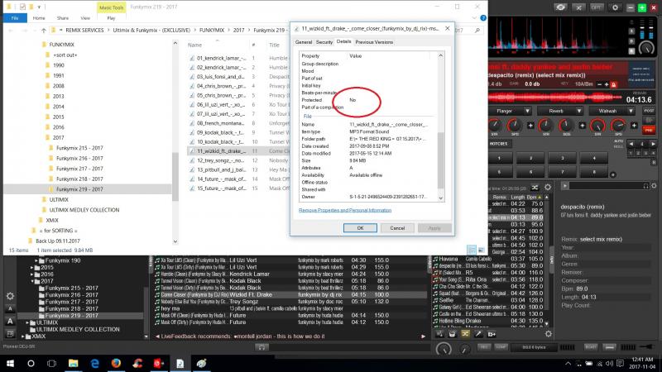Screen dimensions: 662x372
Task: Toggle the red PRE effects button
Action: pyautogui.click(x=649, y=131)
